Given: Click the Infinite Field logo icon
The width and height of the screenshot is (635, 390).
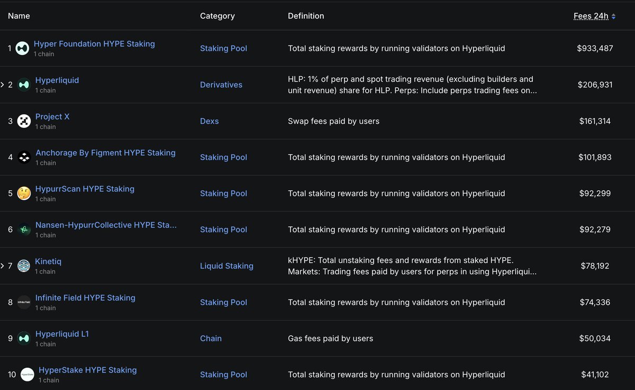Looking at the screenshot, I should pos(24,302).
